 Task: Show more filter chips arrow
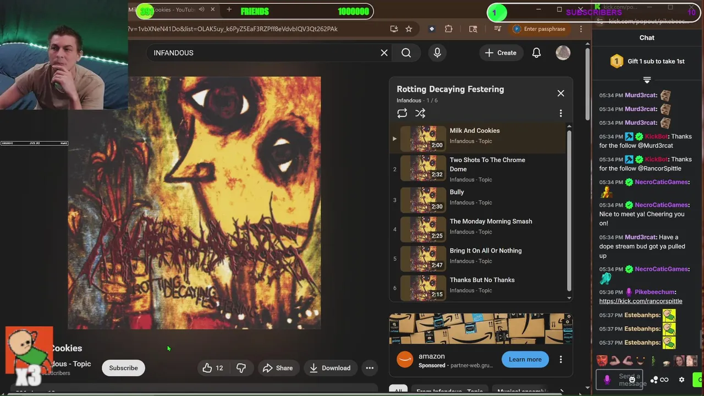[x=562, y=391]
